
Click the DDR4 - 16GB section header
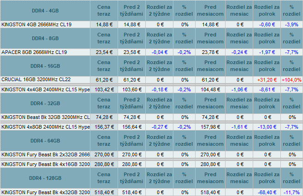point(45,66)
